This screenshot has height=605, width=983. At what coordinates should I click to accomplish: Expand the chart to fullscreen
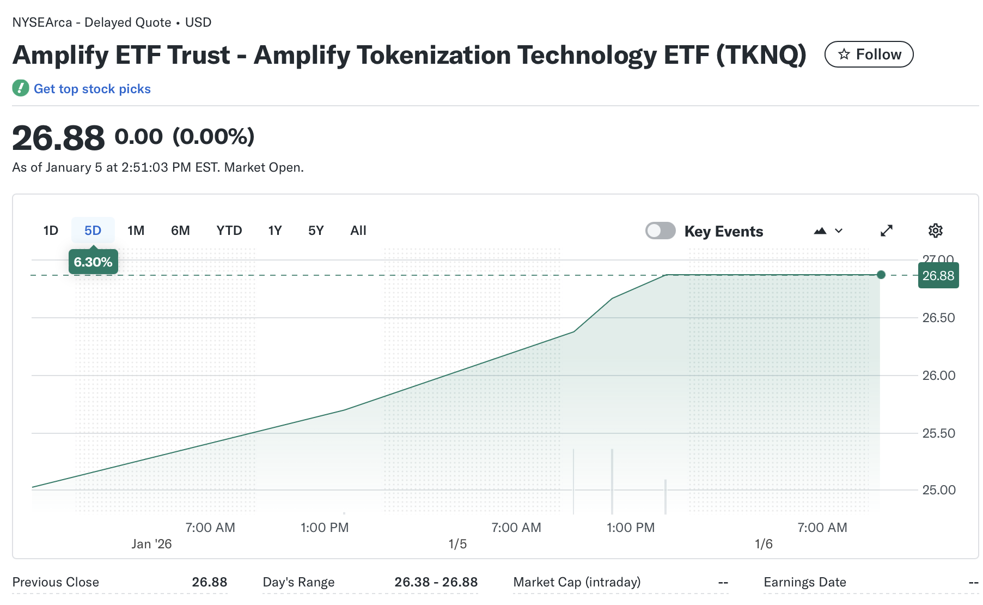[x=887, y=231]
